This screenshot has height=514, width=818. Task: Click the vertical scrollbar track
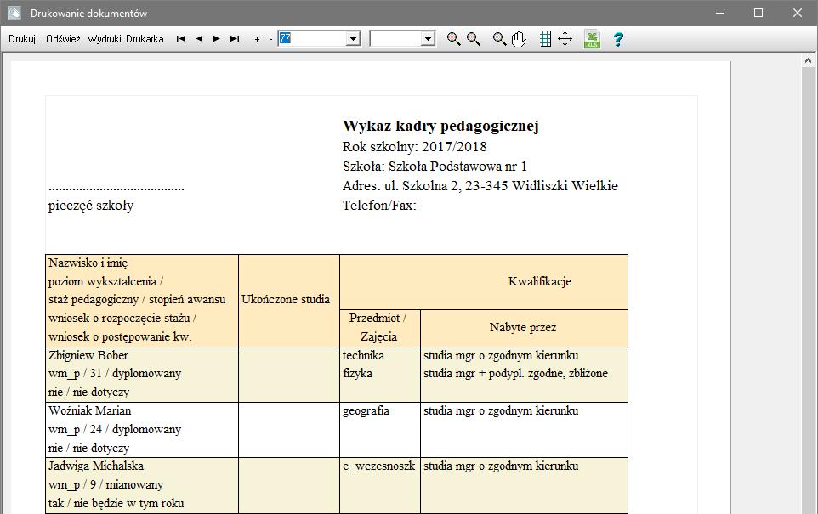tap(808, 292)
